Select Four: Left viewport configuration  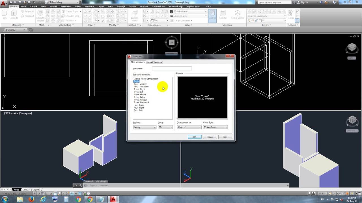138,110
